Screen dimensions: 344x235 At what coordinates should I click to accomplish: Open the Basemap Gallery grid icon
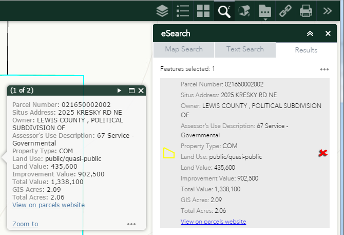pyautogui.click(x=203, y=11)
